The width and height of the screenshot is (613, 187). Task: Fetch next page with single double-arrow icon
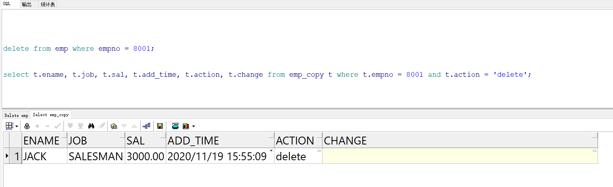coord(71,126)
